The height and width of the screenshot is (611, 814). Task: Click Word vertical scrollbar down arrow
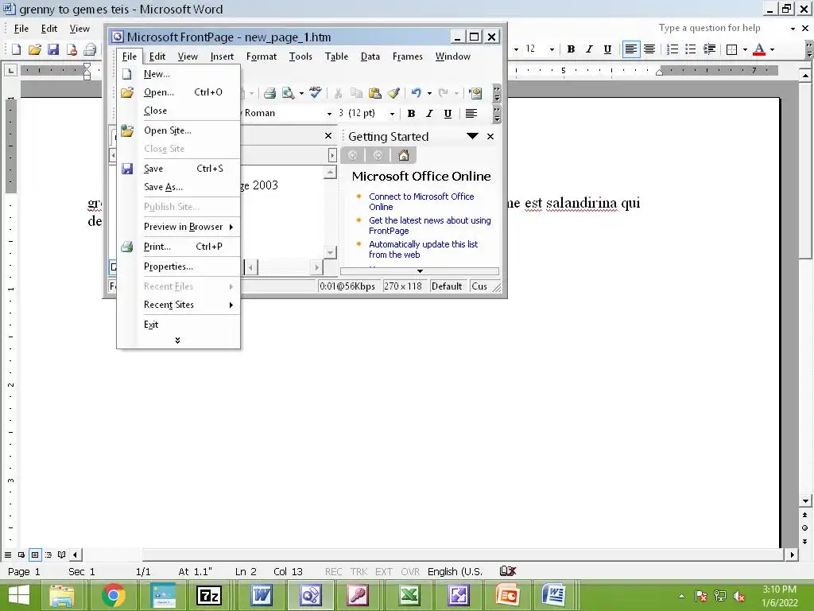[805, 501]
